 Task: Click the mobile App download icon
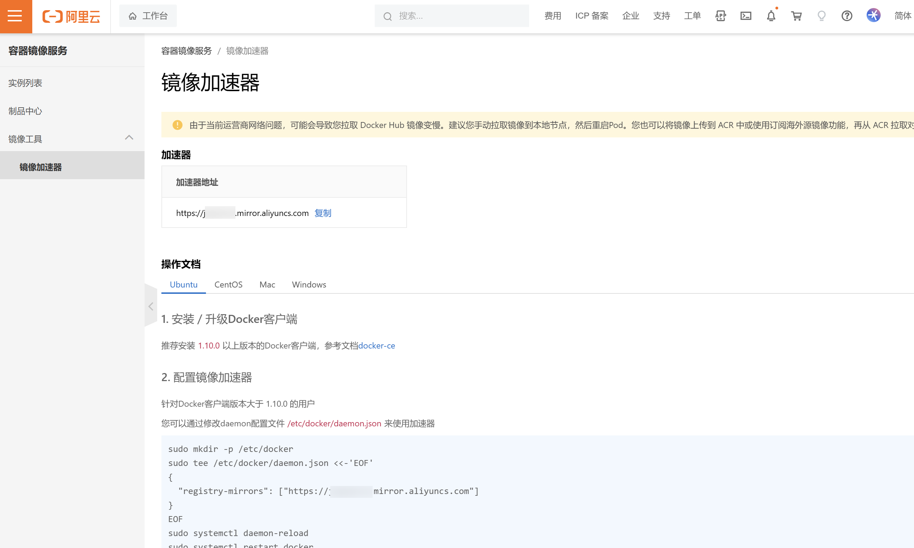[720, 16]
